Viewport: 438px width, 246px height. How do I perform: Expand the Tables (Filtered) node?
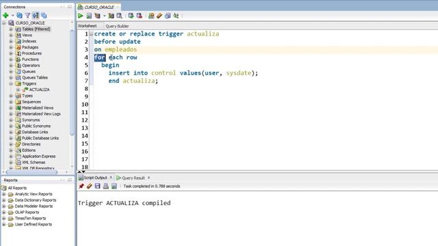[11, 29]
